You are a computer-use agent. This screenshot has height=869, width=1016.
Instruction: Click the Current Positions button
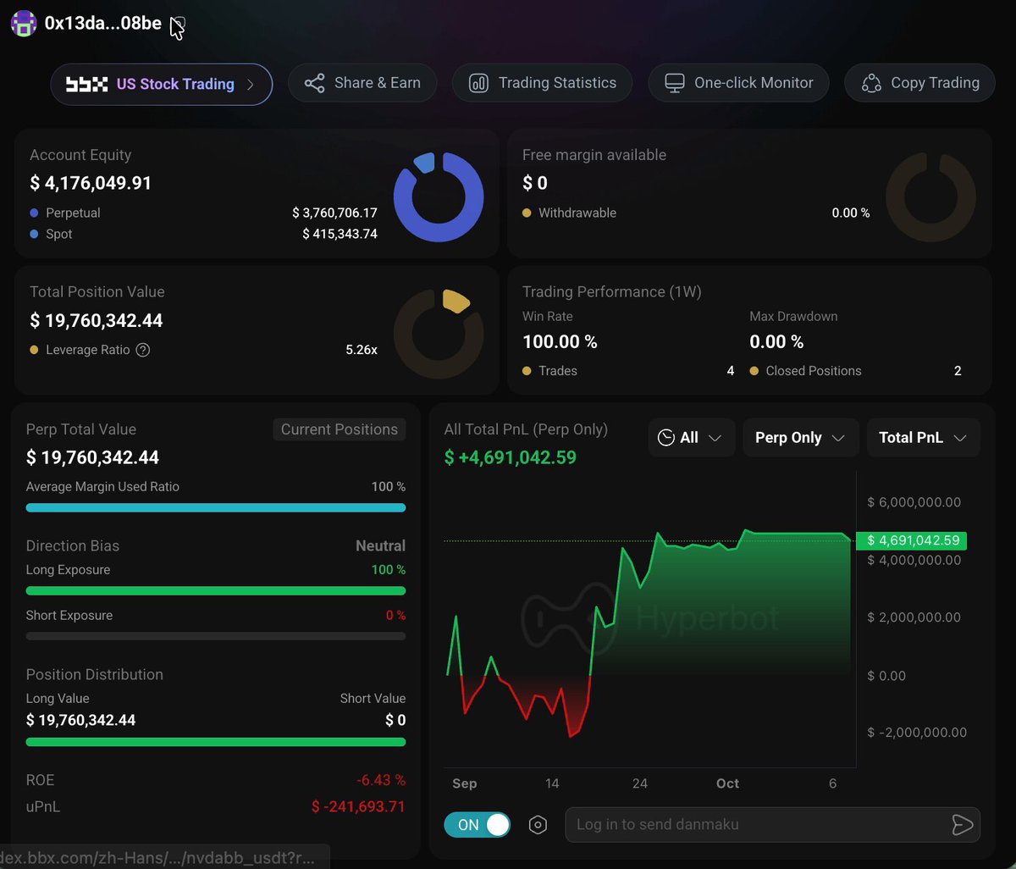(x=340, y=429)
